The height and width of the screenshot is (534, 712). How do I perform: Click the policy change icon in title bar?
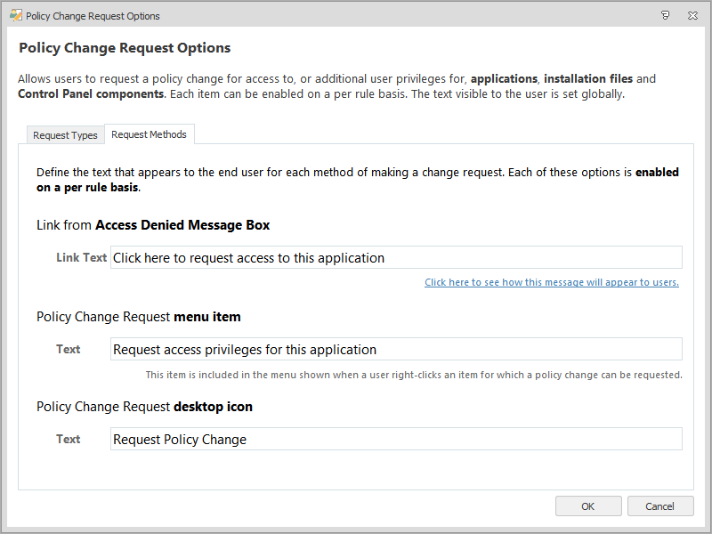point(15,16)
